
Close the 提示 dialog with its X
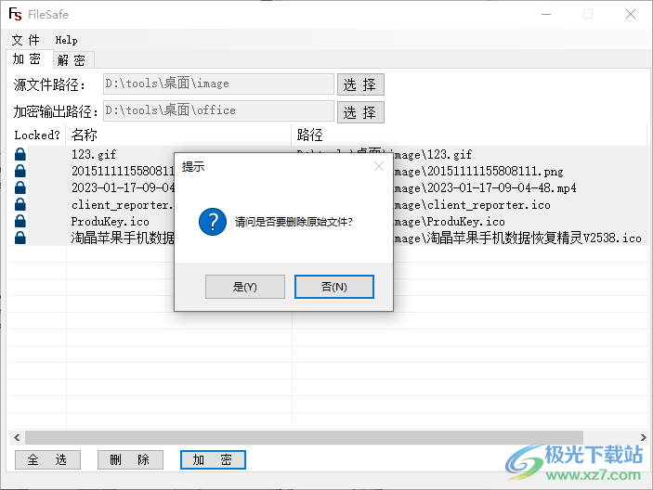pyautogui.click(x=379, y=166)
